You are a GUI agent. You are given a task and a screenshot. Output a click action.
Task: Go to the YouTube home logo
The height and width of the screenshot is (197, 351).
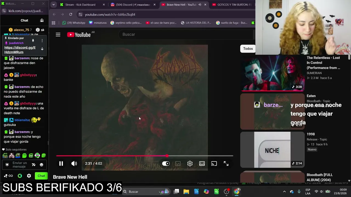tap(79, 34)
